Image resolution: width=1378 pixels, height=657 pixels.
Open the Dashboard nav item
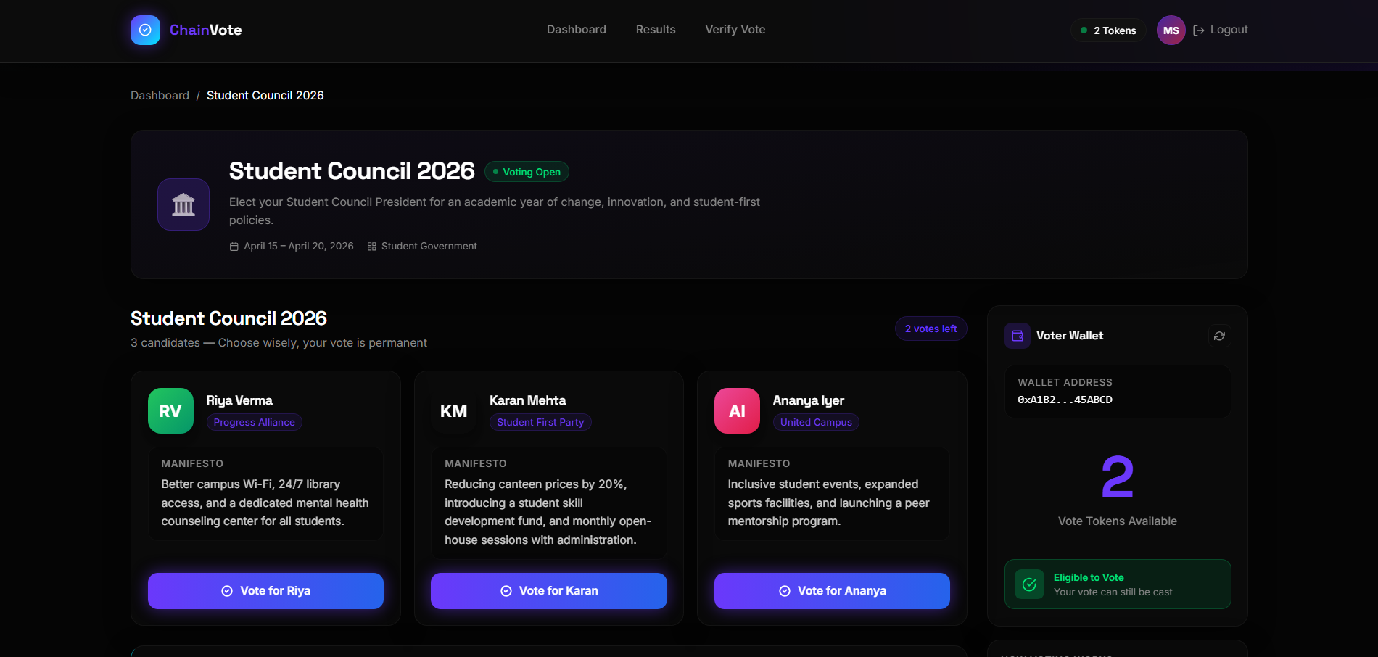coord(576,30)
